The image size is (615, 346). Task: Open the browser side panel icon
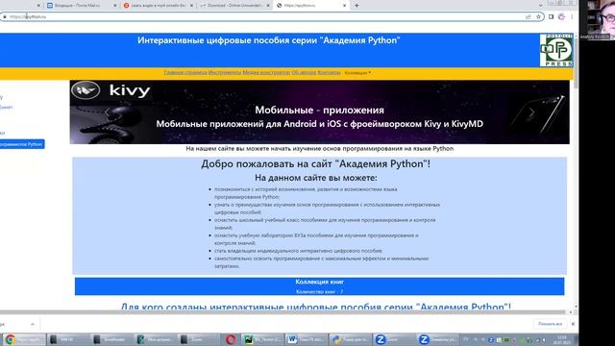pos(551,17)
